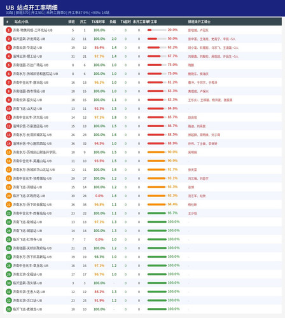Click the '排班未开工骑士' column header
The width and height of the screenshot is (285, 318).
(x=199, y=22)
